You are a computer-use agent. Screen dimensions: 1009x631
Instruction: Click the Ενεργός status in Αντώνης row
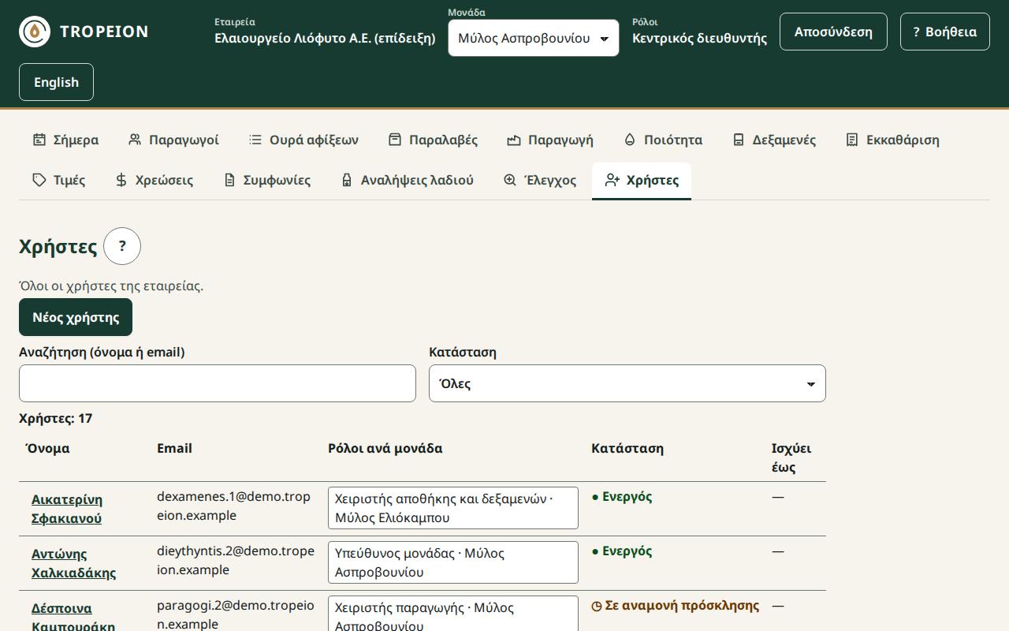pos(622,551)
